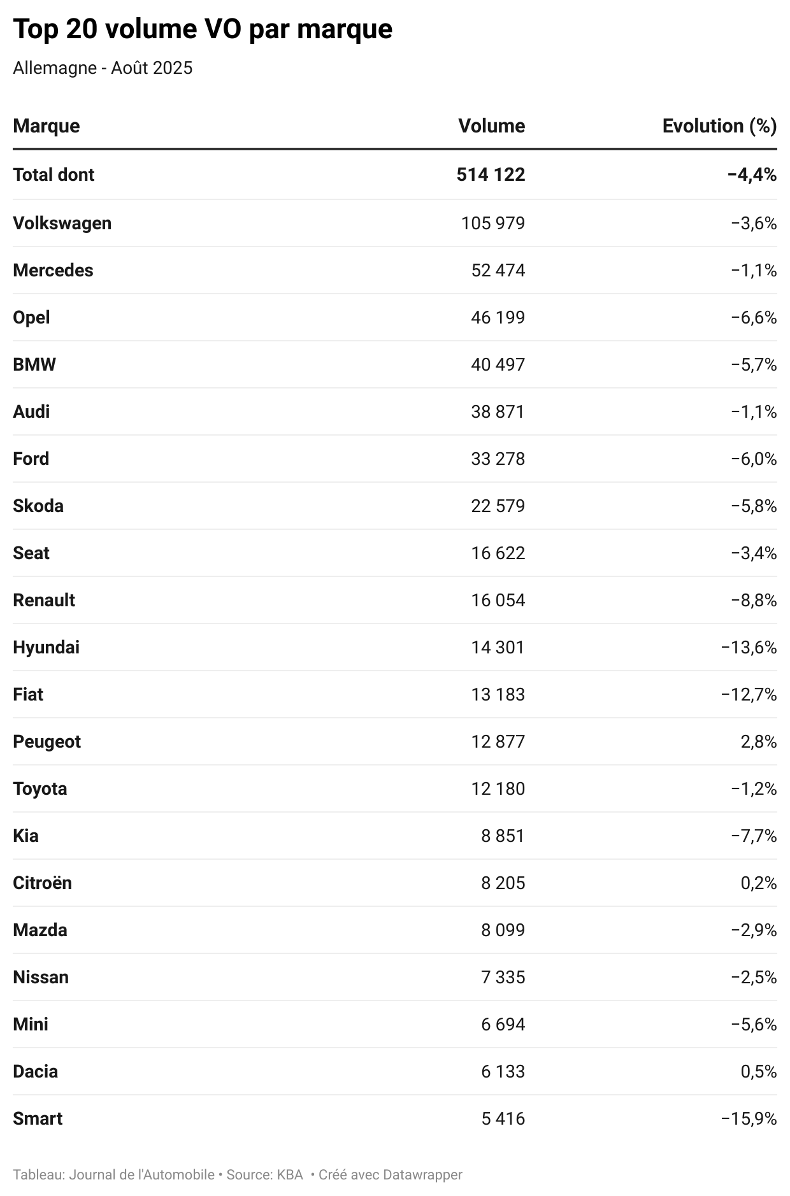Click the Journal de l'Automobile credit

pyautogui.click(x=141, y=1175)
